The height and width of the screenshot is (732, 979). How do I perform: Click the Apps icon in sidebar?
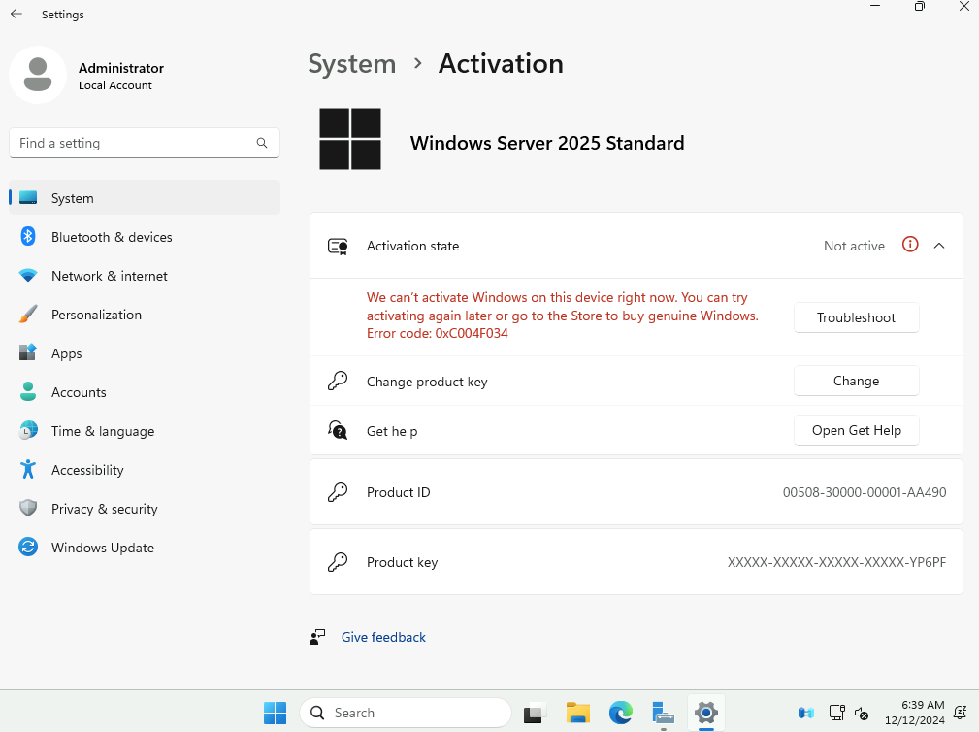(x=28, y=352)
